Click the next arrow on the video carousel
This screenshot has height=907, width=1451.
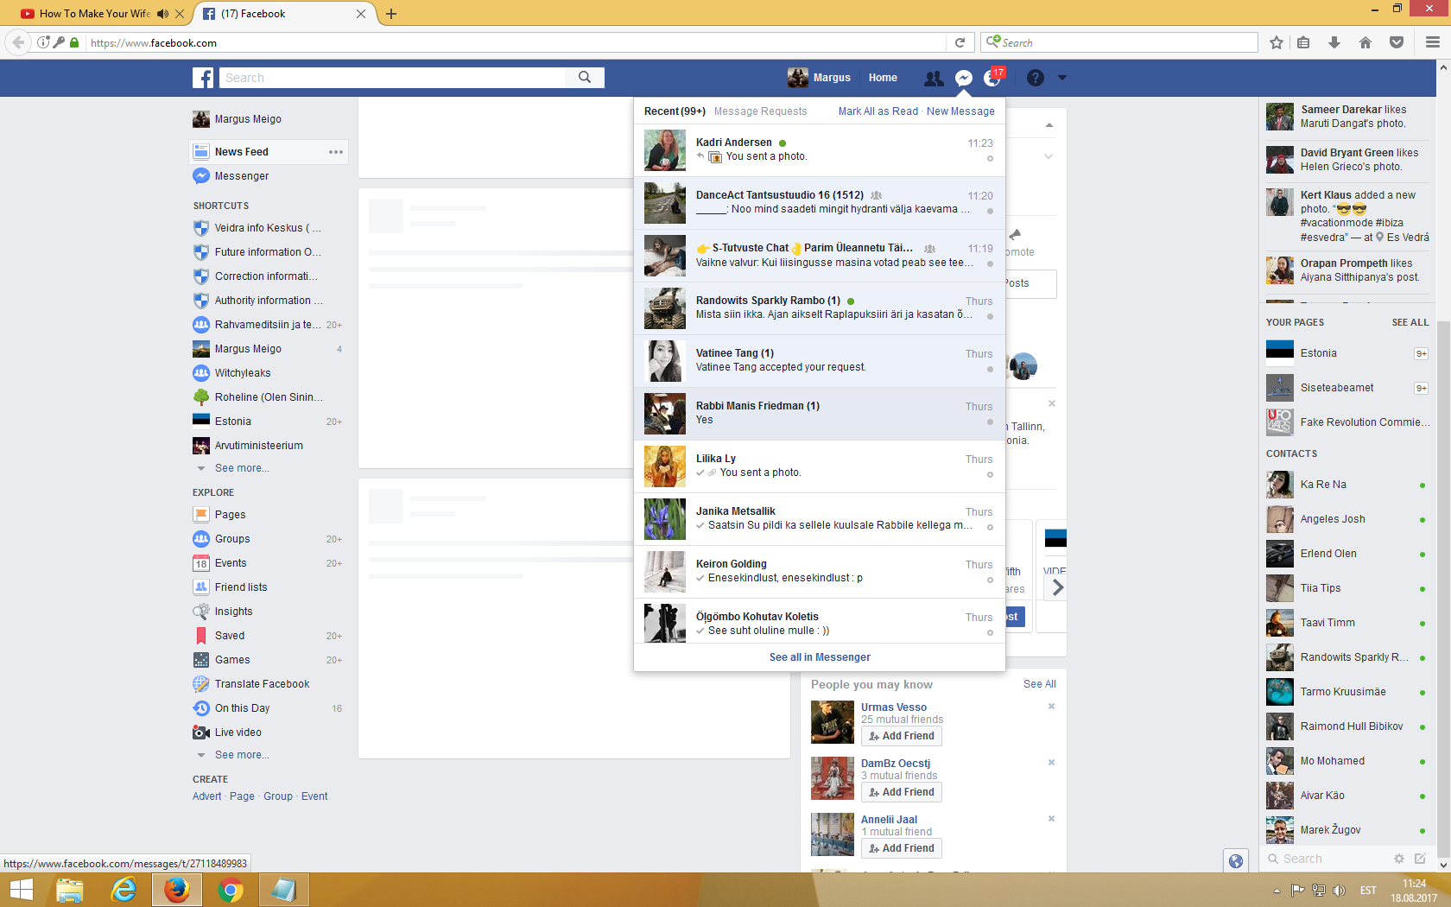click(x=1058, y=588)
